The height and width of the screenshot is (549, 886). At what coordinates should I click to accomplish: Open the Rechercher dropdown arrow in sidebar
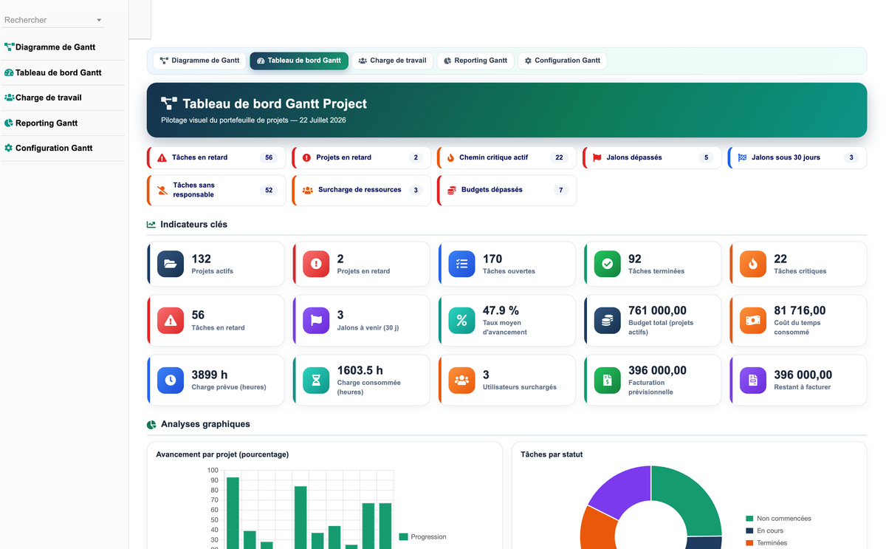pos(99,21)
